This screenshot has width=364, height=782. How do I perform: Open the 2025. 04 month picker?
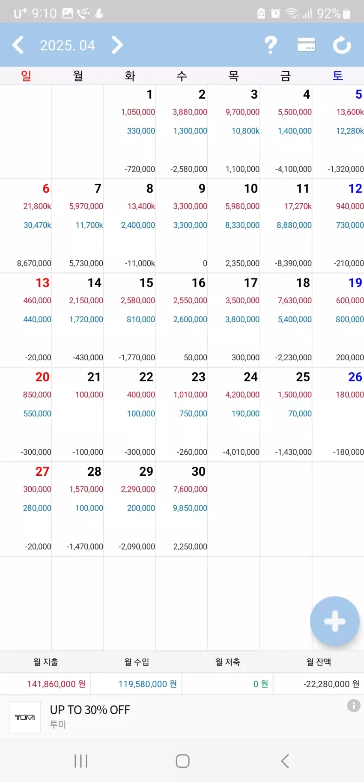pyautogui.click(x=67, y=45)
